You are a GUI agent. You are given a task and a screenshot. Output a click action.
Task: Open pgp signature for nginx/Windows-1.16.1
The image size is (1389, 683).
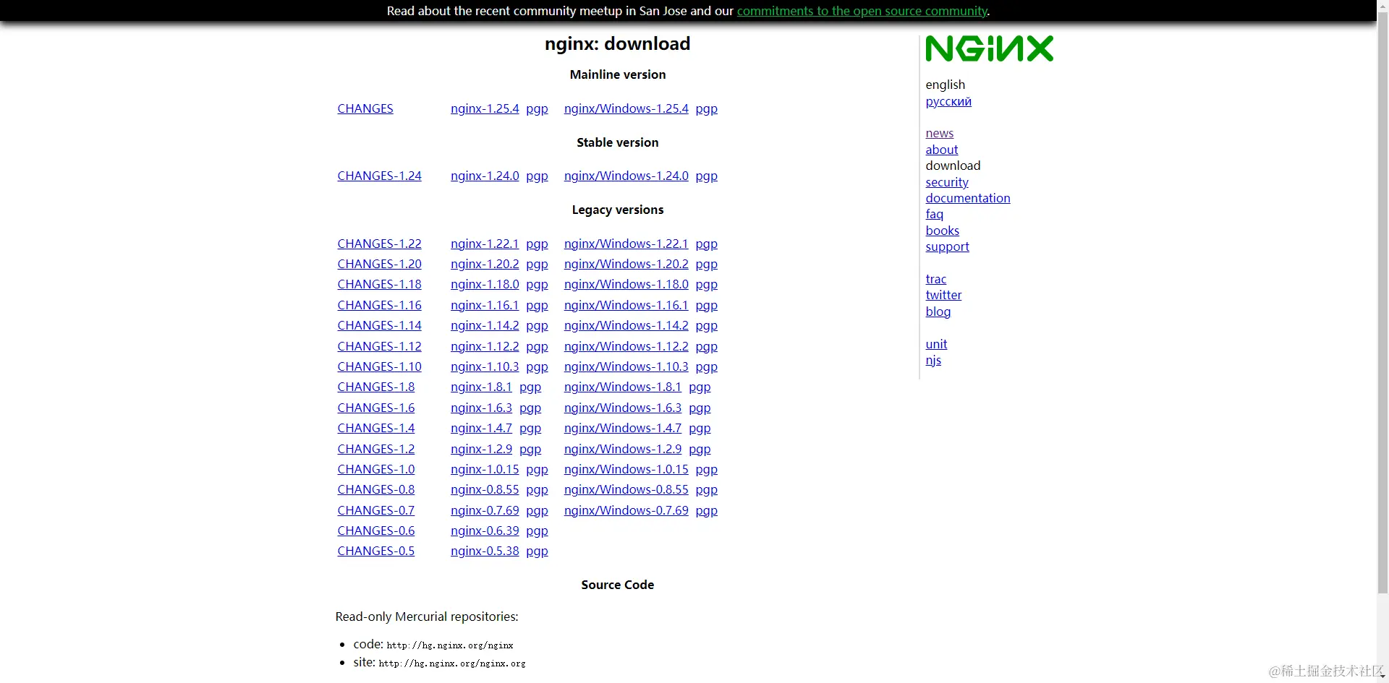pyautogui.click(x=707, y=305)
